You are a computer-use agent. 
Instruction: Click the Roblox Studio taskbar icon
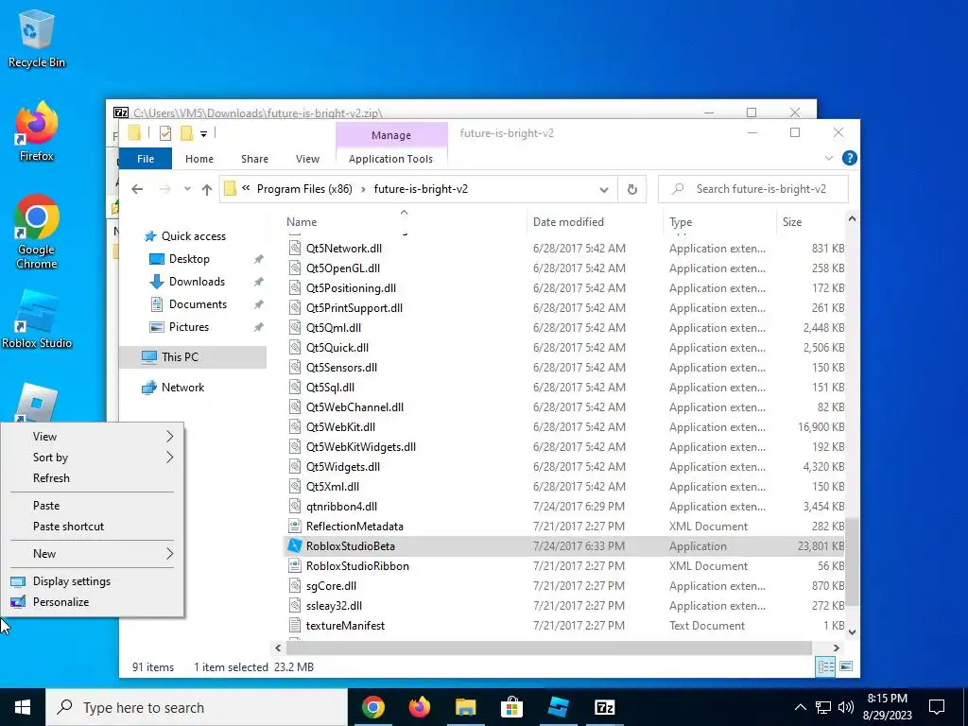coord(558,707)
